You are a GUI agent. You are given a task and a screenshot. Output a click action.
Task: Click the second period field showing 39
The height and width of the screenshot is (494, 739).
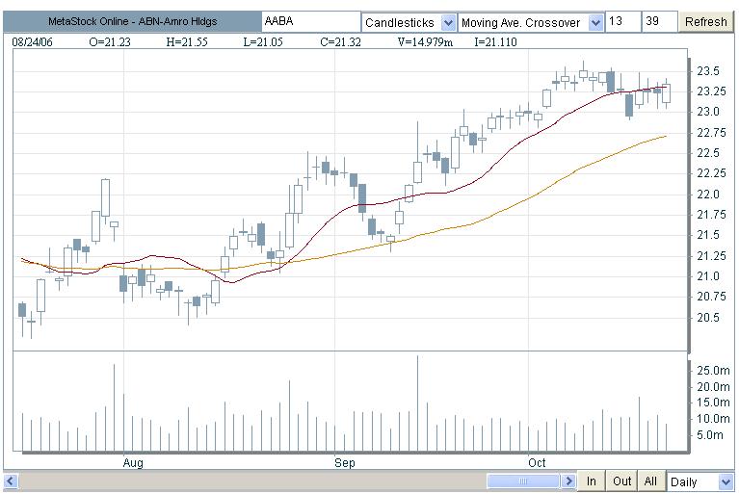659,21
